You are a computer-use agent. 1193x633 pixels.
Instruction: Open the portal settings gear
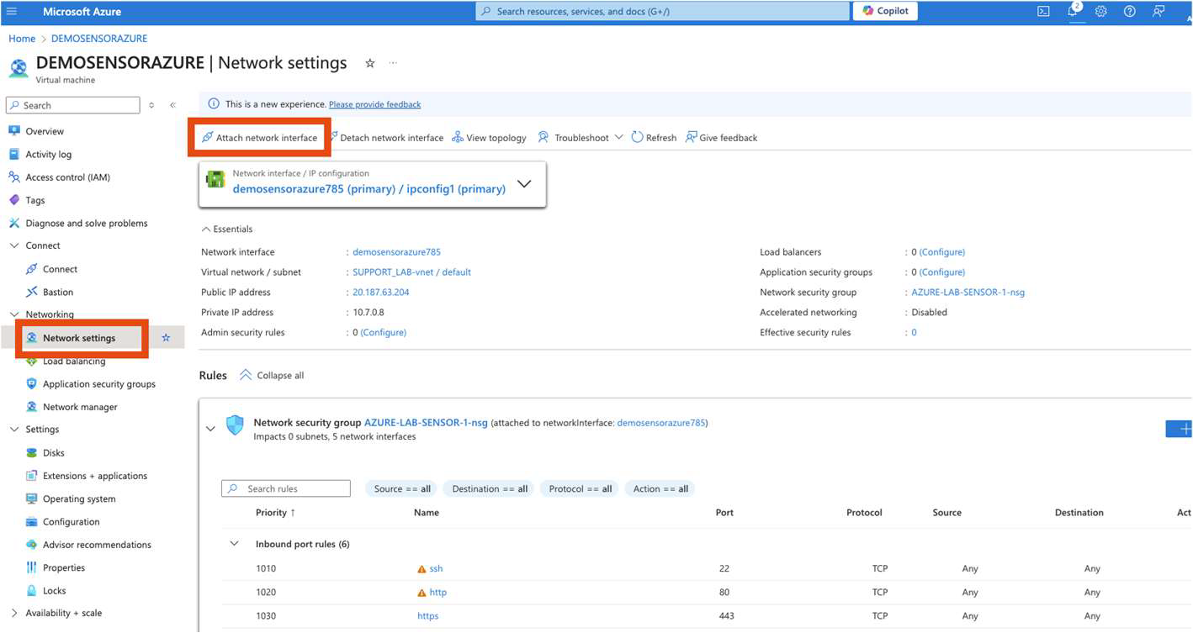coord(1100,11)
